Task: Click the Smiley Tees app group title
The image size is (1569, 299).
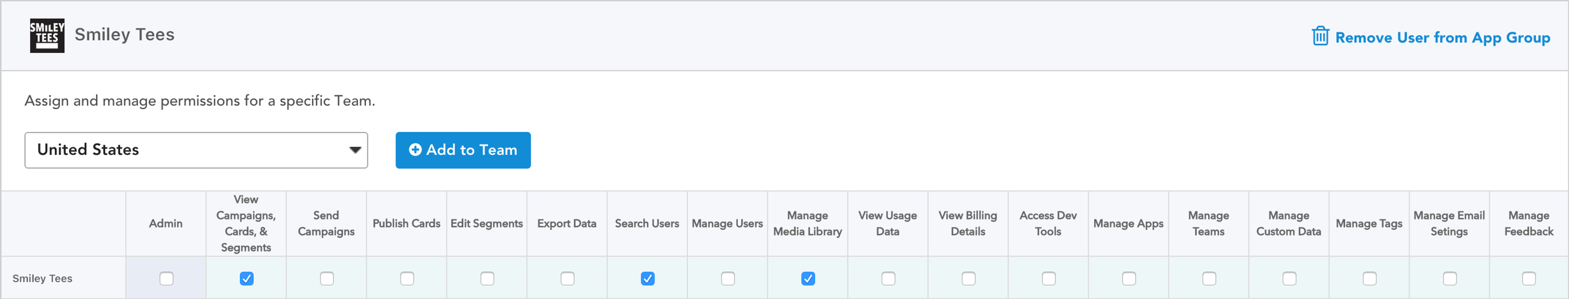Action: [x=124, y=35]
